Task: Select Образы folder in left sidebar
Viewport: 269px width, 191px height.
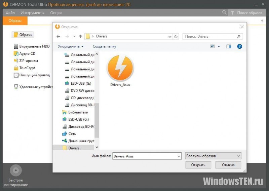Action: pos(23,35)
